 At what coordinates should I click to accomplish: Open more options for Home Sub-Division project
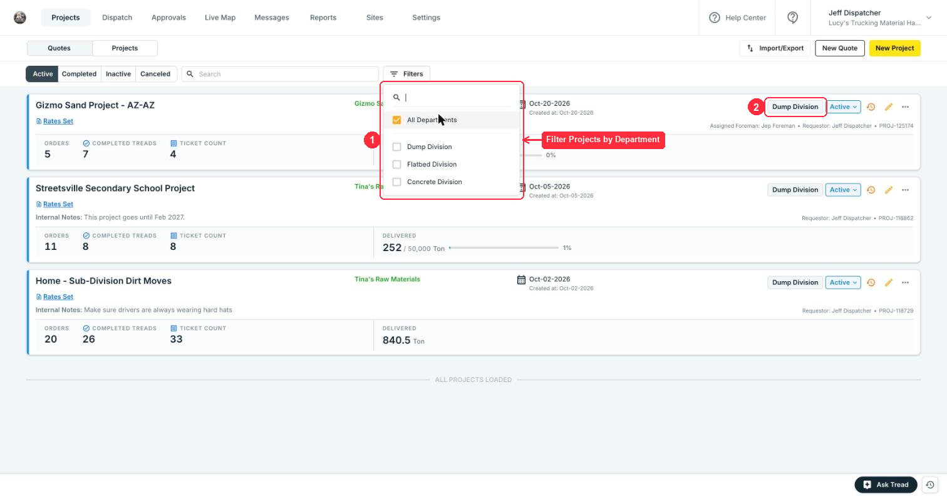pos(905,282)
